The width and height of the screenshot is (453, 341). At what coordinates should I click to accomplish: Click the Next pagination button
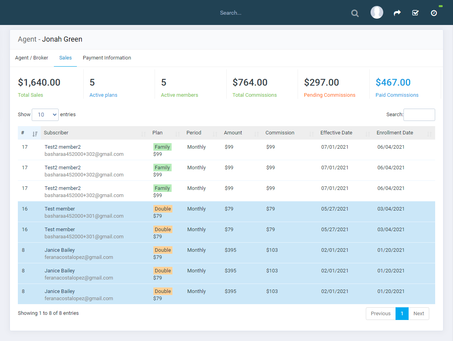pyautogui.click(x=419, y=314)
